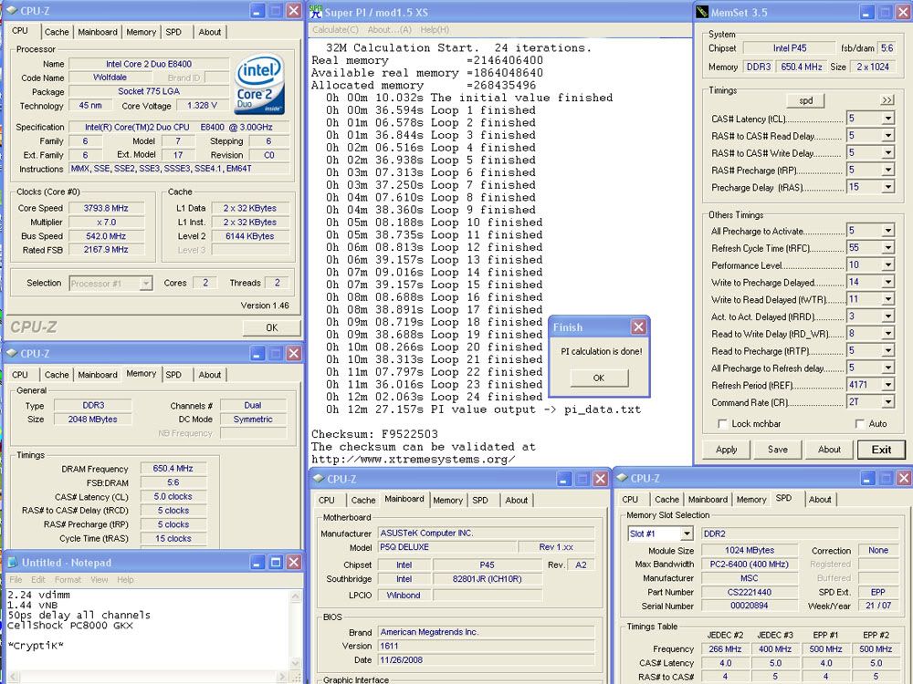Click the Notepad horizontal scrollbar
Screen dimensions: 913x684
click(147, 678)
